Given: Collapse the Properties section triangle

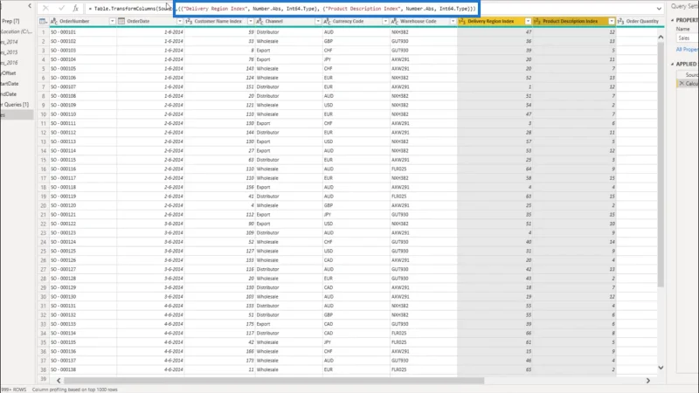Looking at the screenshot, I should pos(672,20).
